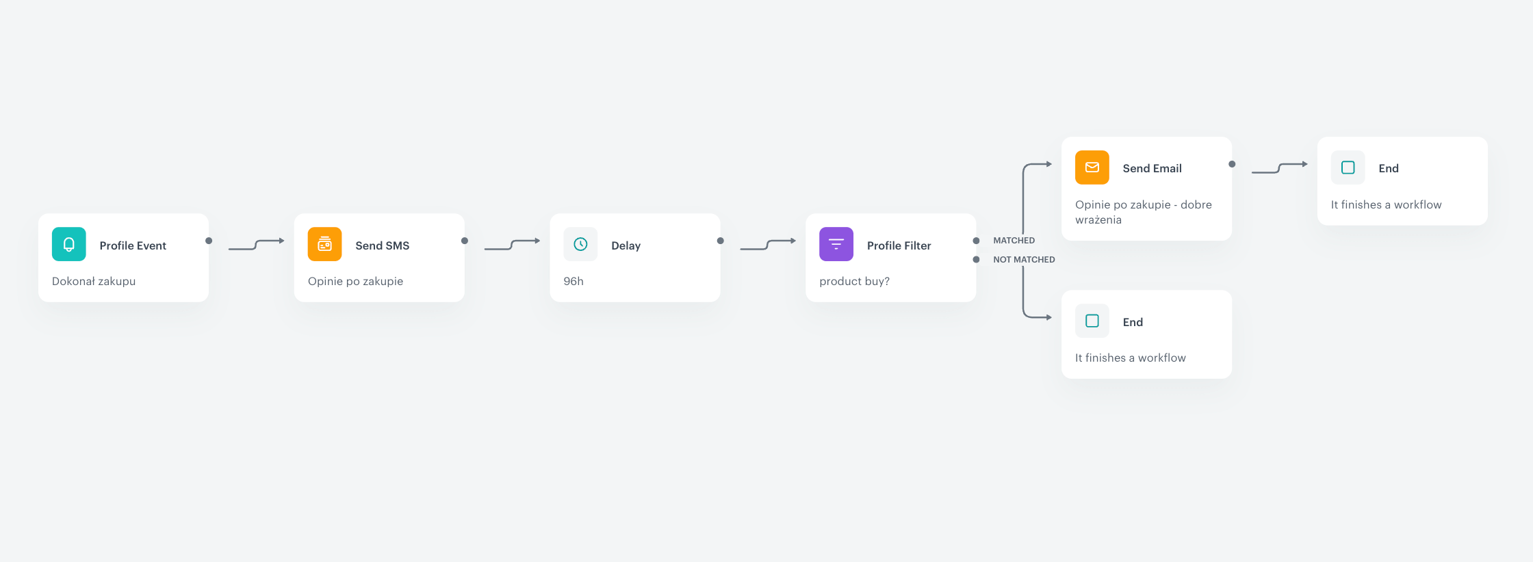Select the Send SMS output connector dot
The height and width of the screenshot is (562, 1533).
coord(465,241)
